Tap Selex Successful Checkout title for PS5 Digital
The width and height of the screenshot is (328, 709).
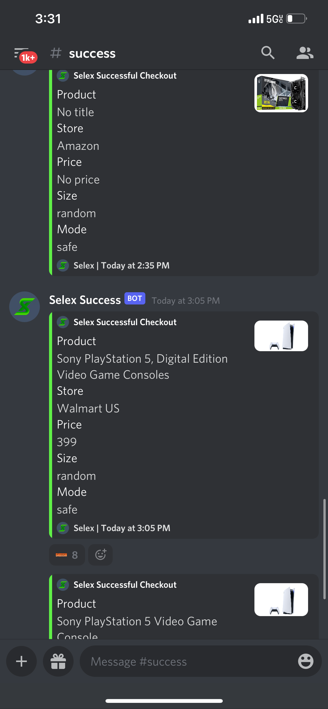pos(125,322)
